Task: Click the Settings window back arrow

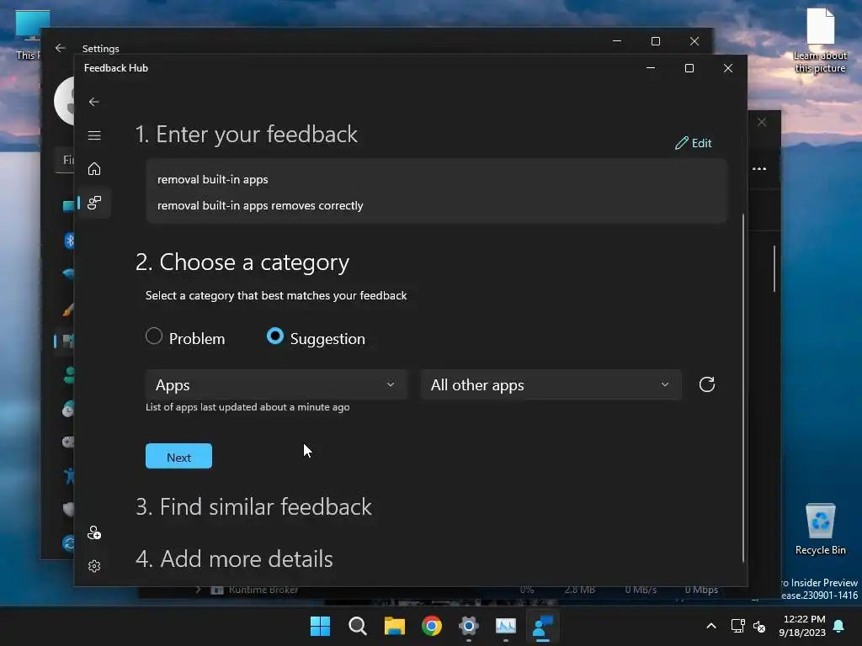Action: pos(61,48)
